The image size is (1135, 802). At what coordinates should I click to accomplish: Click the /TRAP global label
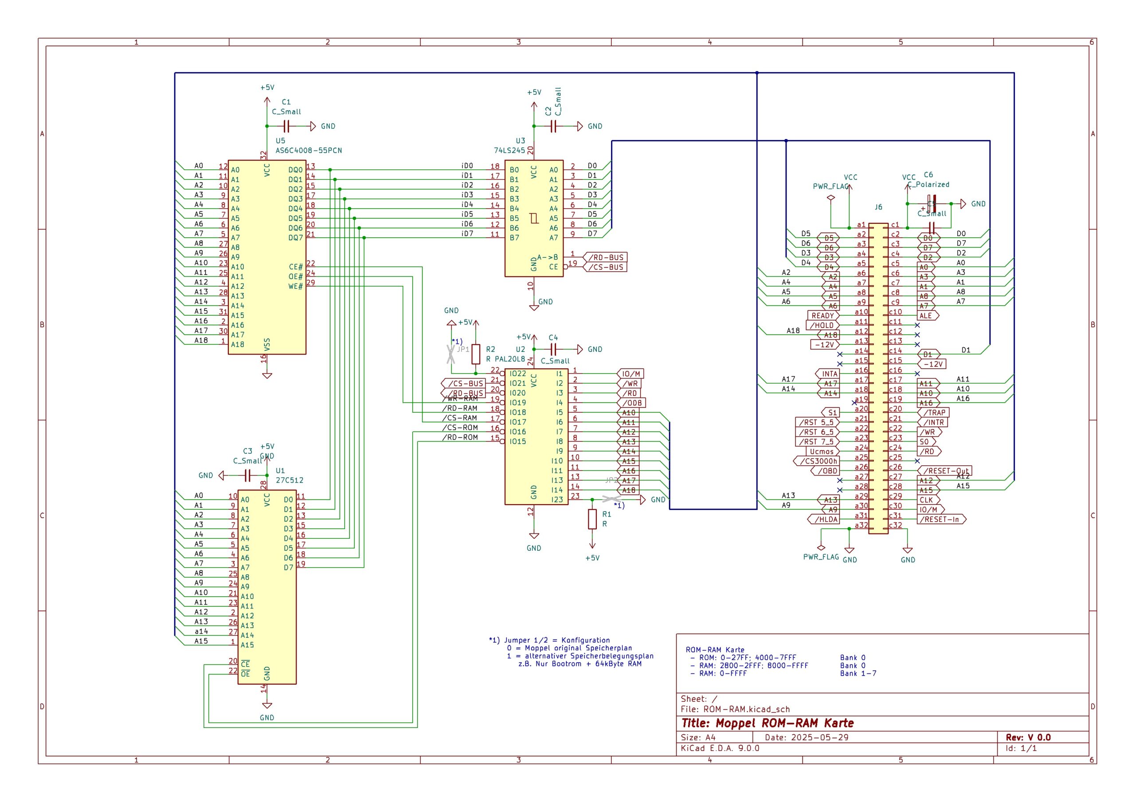click(933, 413)
